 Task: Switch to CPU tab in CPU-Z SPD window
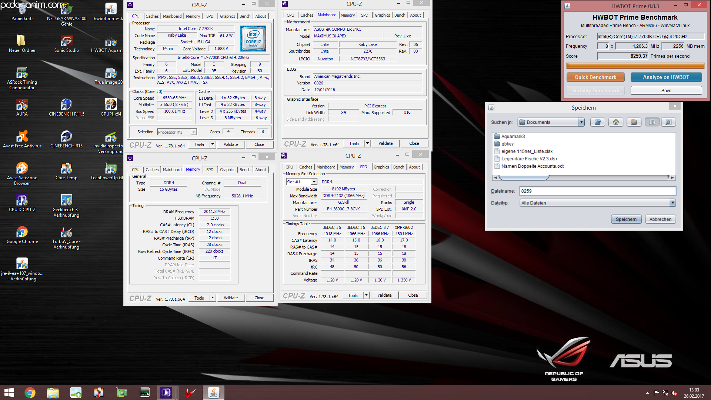coord(289,167)
